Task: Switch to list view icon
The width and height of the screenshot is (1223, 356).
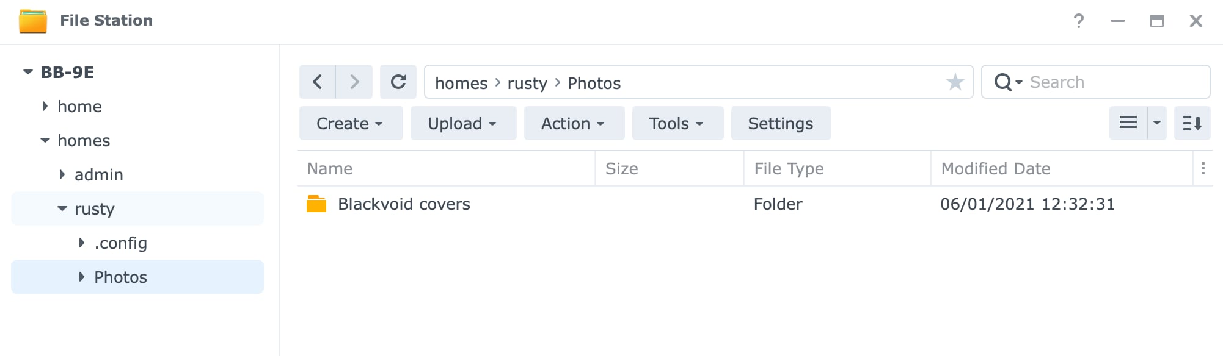Action: pyautogui.click(x=1128, y=123)
